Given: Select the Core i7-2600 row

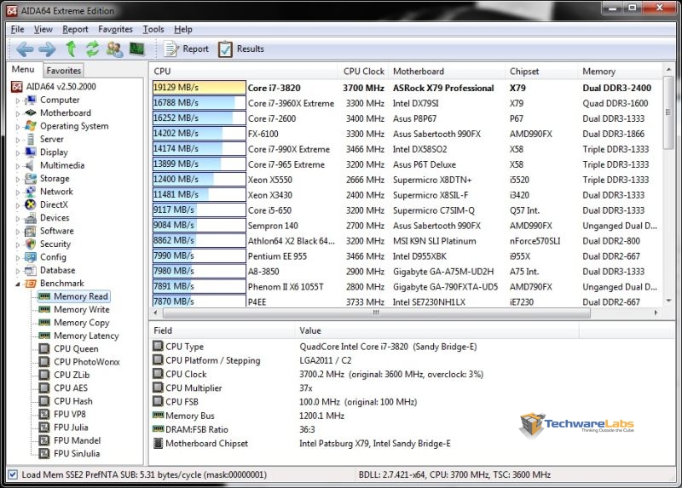Looking at the screenshot, I should tap(407, 118).
